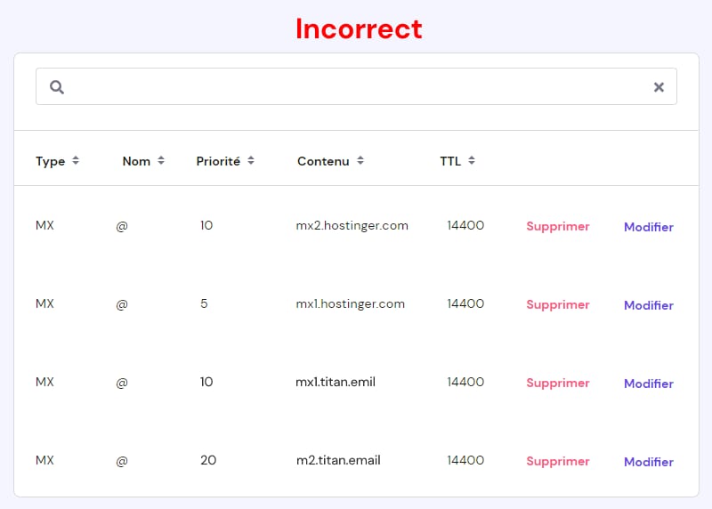Sort records by TTL column arrows

472,160
